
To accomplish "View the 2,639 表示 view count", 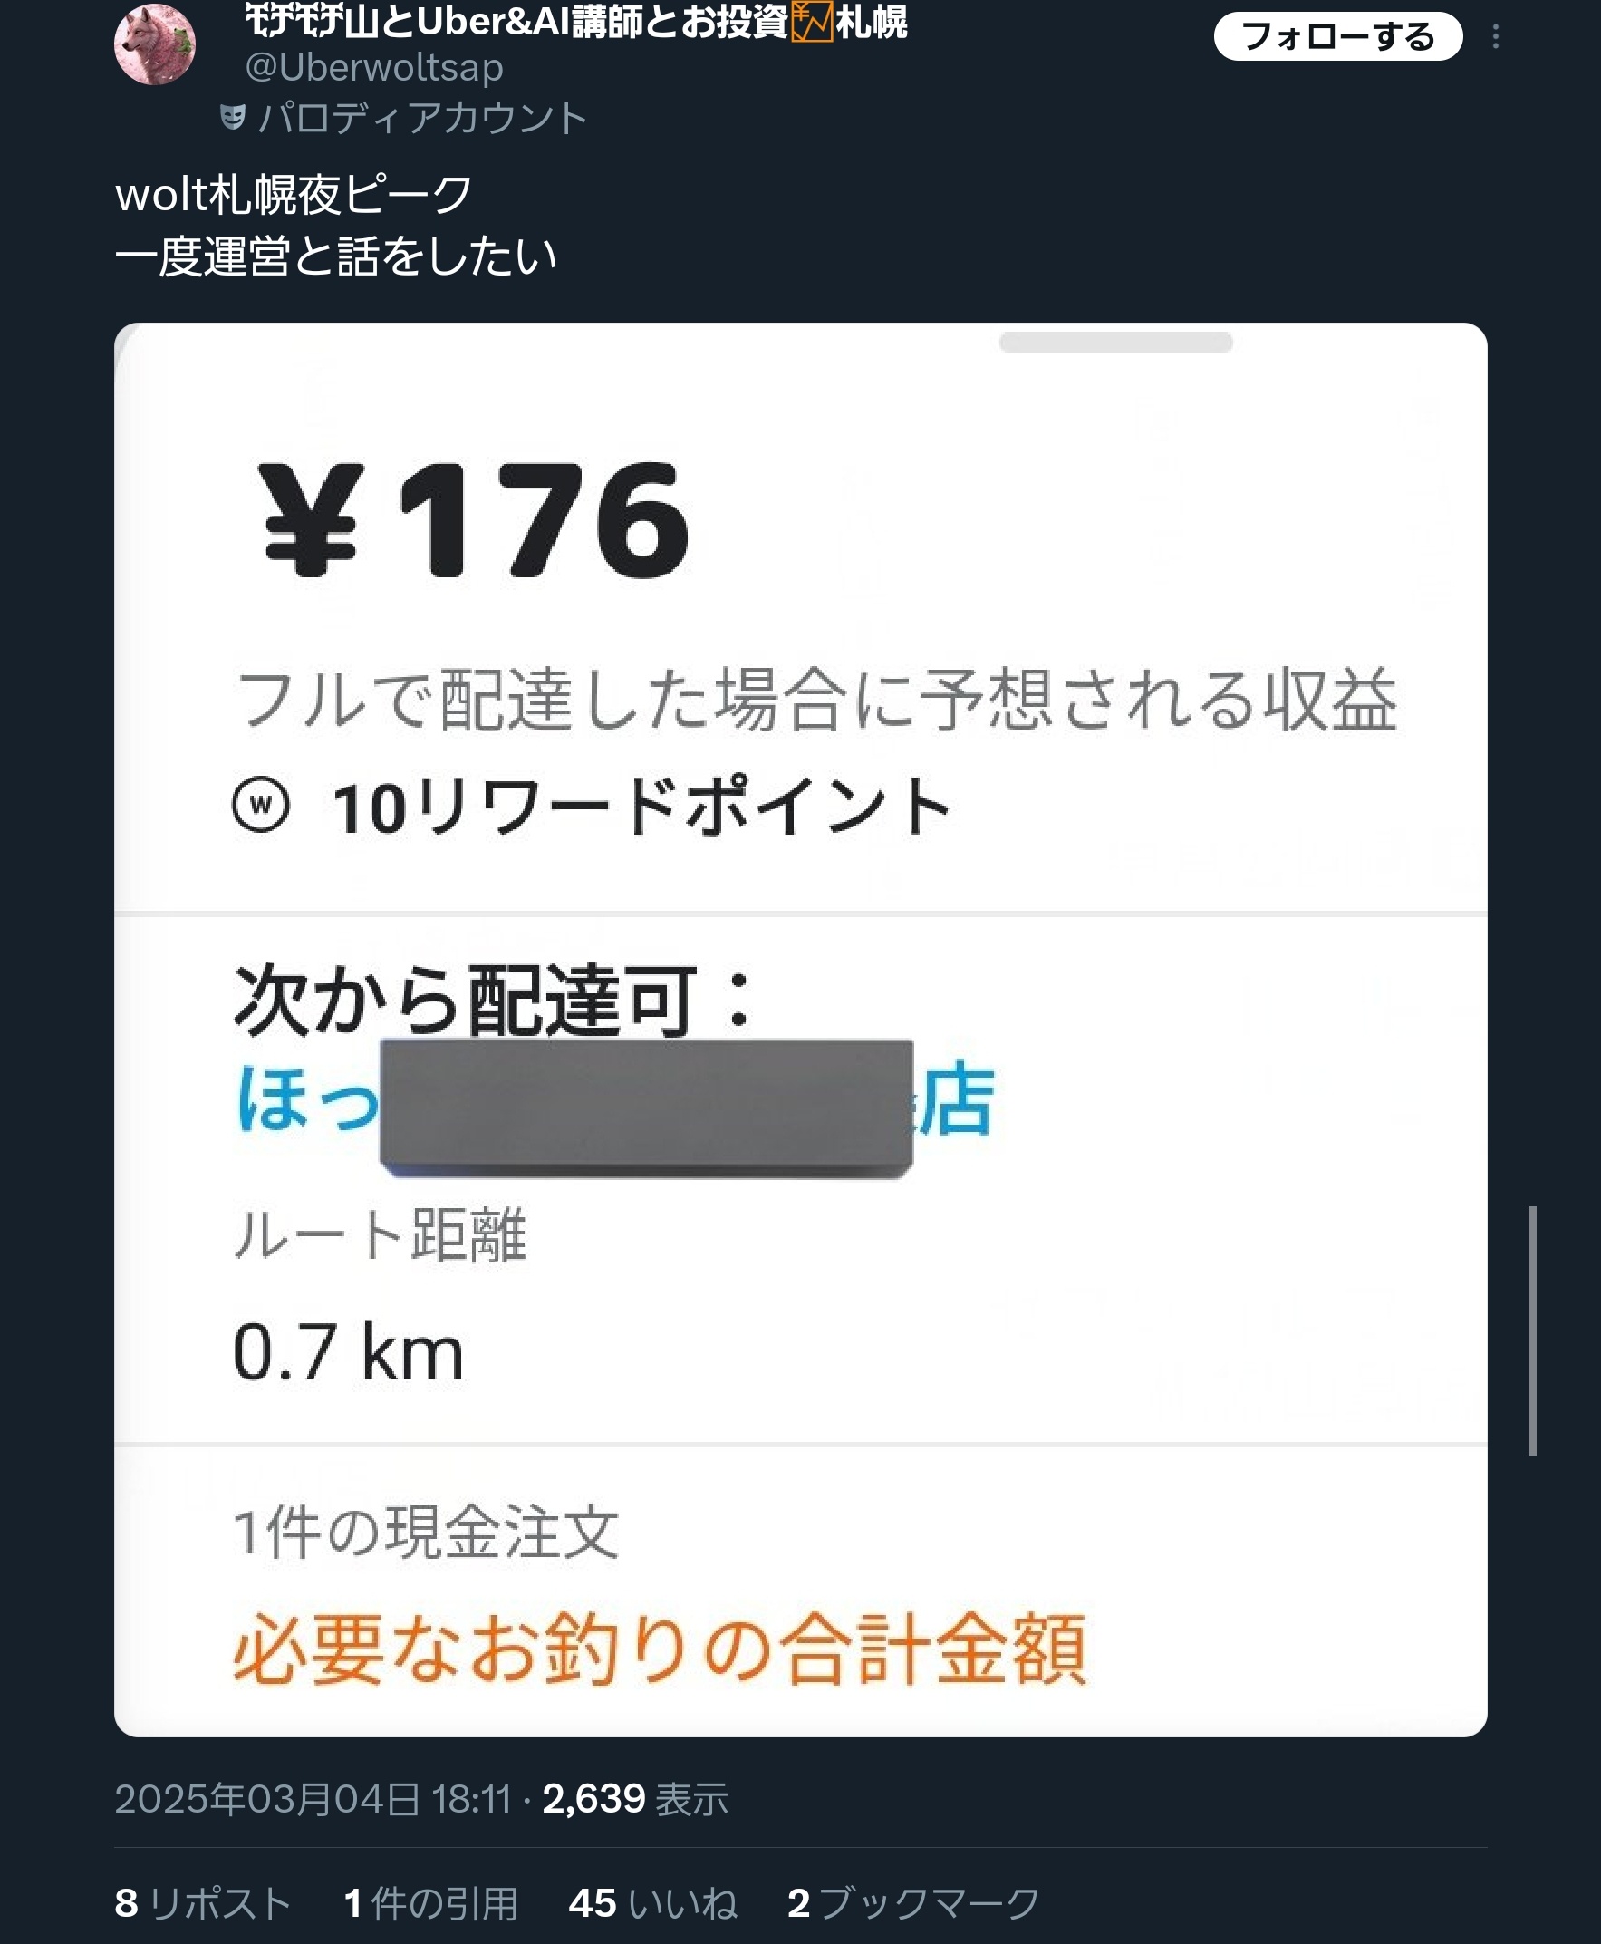I will click(635, 1798).
